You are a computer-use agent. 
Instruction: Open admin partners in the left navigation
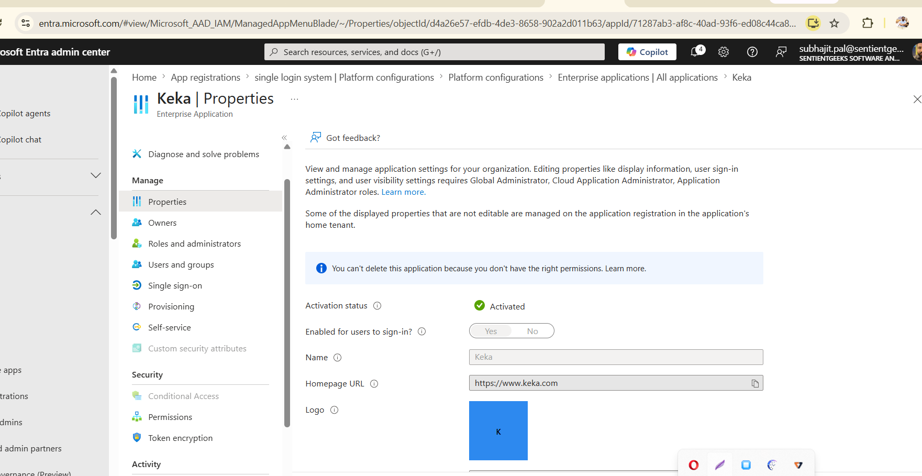click(31, 449)
